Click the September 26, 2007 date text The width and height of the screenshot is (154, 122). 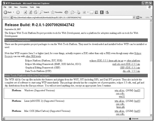click(13, 29)
